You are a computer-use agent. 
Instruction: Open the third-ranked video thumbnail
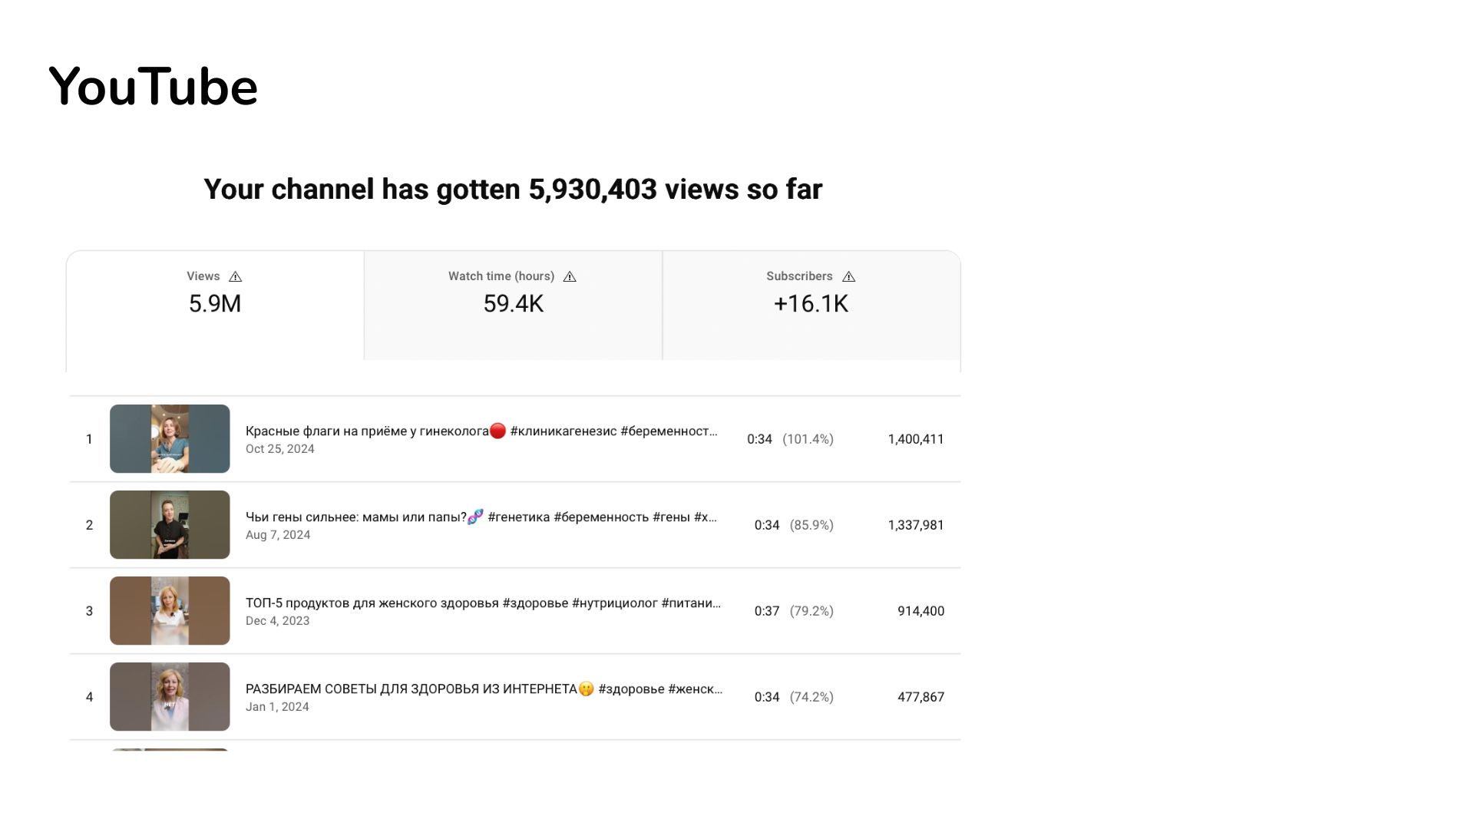pyautogui.click(x=170, y=611)
